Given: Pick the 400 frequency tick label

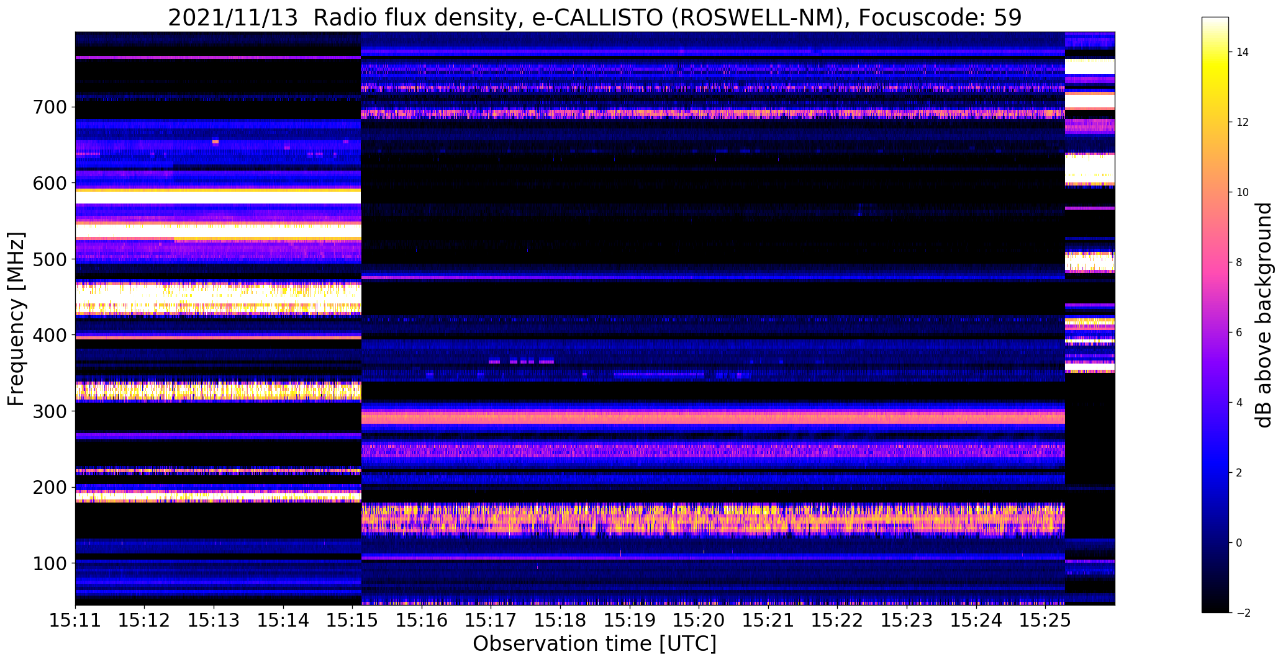Looking at the screenshot, I should point(48,336).
